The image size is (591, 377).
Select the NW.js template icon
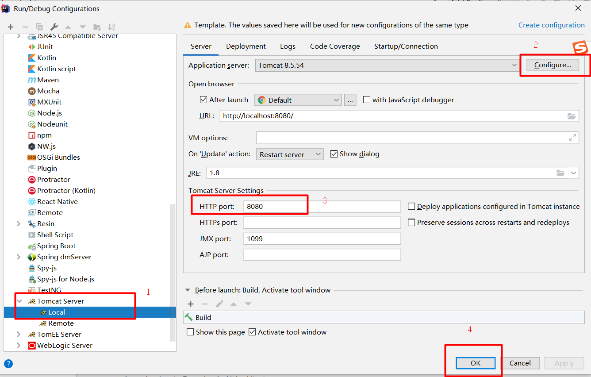(x=32, y=146)
